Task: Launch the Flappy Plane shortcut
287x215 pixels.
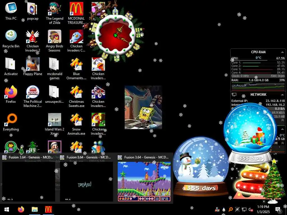Action: point(33,67)
